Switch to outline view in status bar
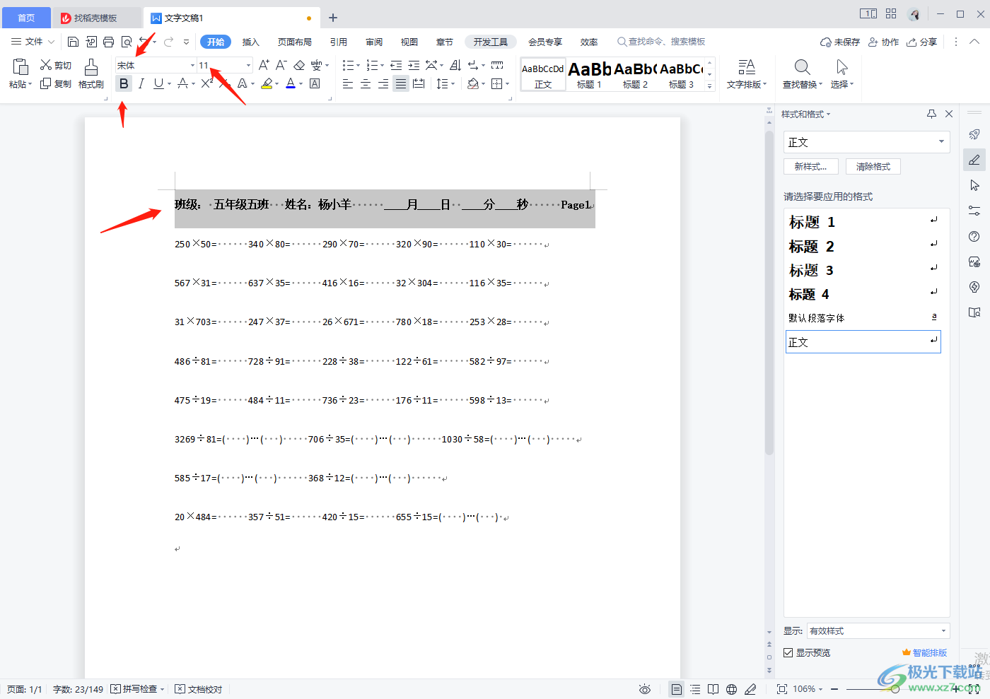Screen dimensions: 990x699 (695, 689)
